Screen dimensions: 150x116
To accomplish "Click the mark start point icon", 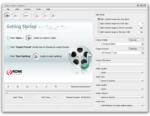I will pos(37,86).
